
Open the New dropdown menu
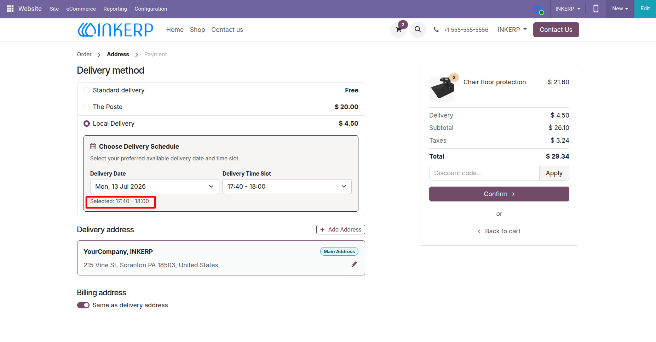coord(620,8)
